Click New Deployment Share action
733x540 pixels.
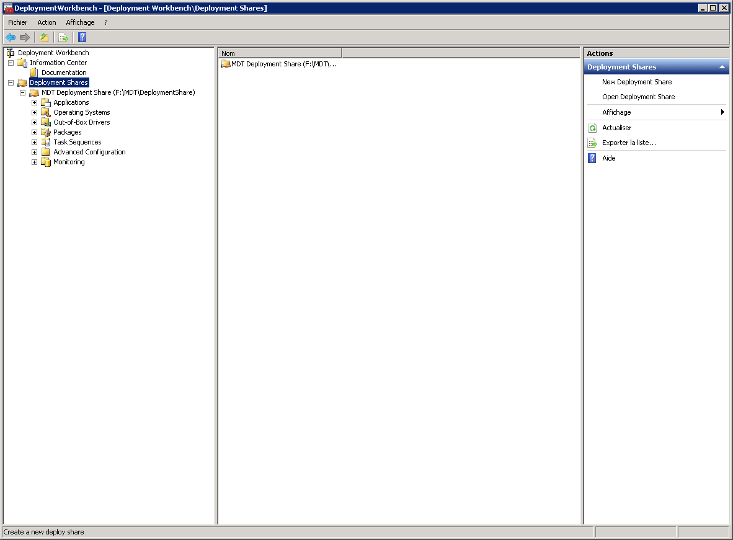point(637,82)
